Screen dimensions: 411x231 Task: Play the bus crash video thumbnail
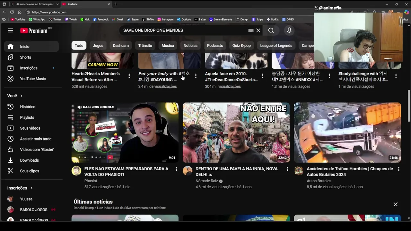point(347,133)
